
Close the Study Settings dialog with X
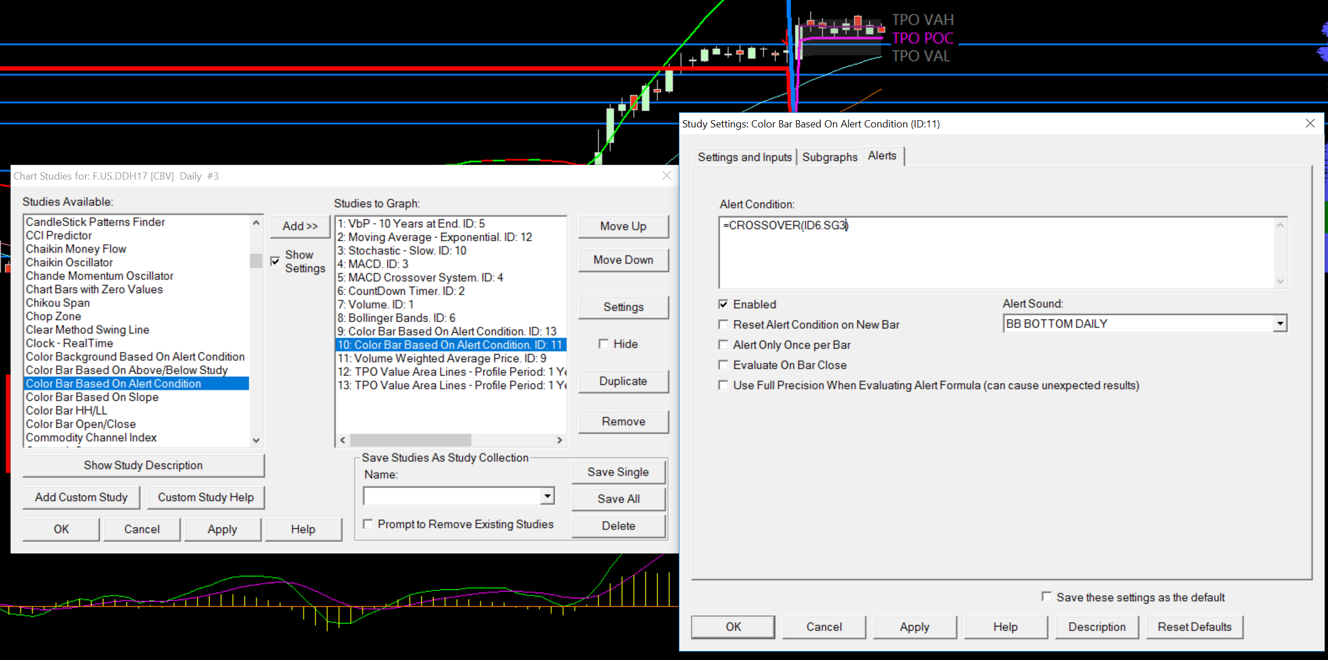1309,123
